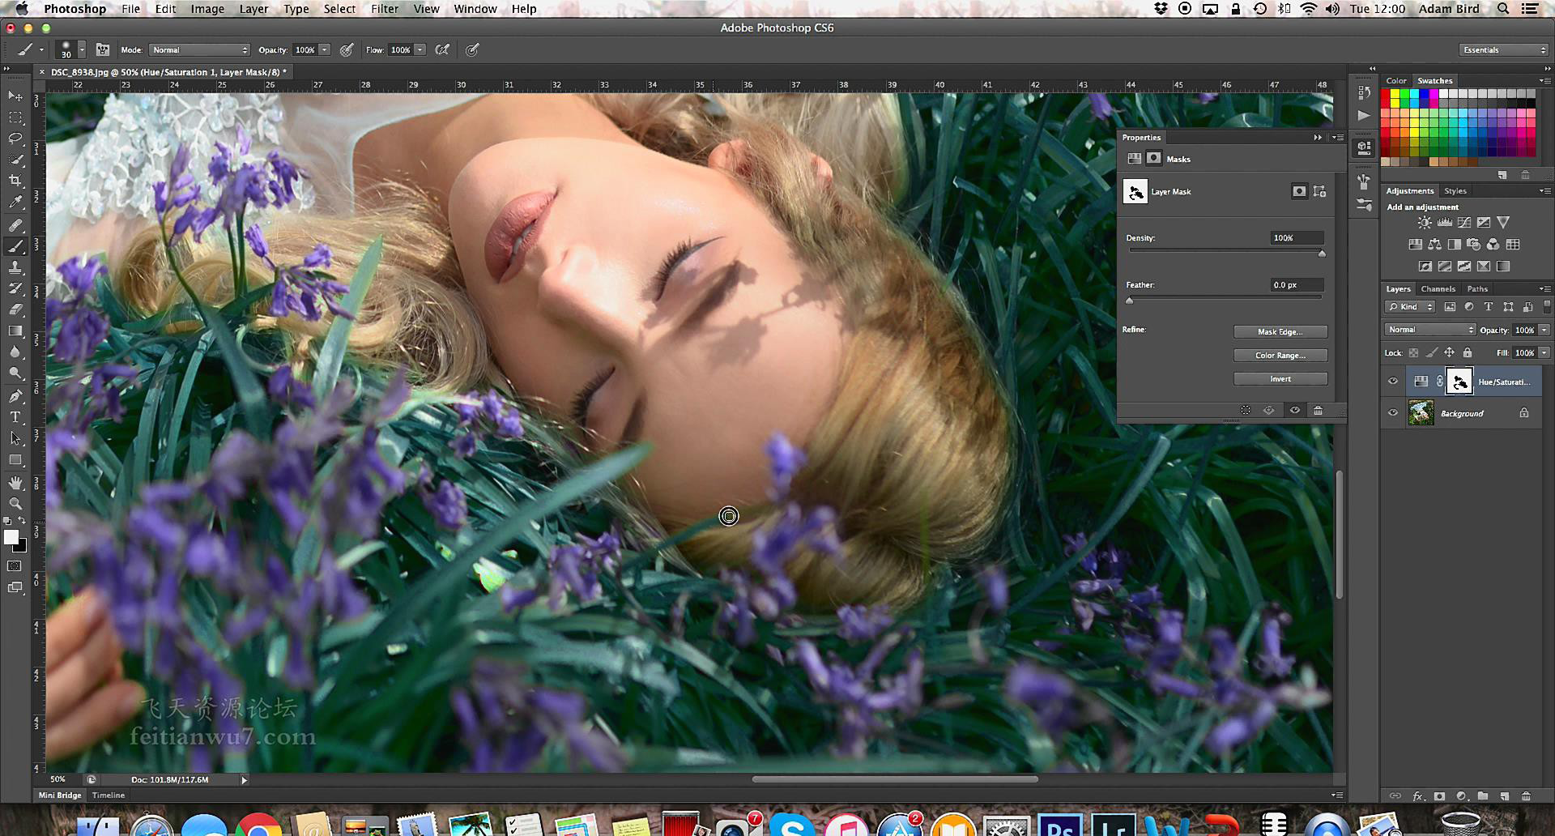Viewport: 1555px width, 836px height.
Task: Toggle mask visibility eye in Properties panel
Action: coord(1294,411)
